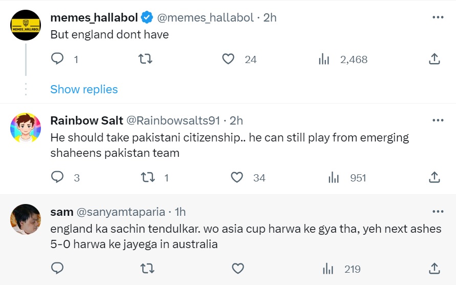Share memes_hallabol's tweet
Image resolution: width=456 pixels, height=285 pixels.
tap(434, 59)
